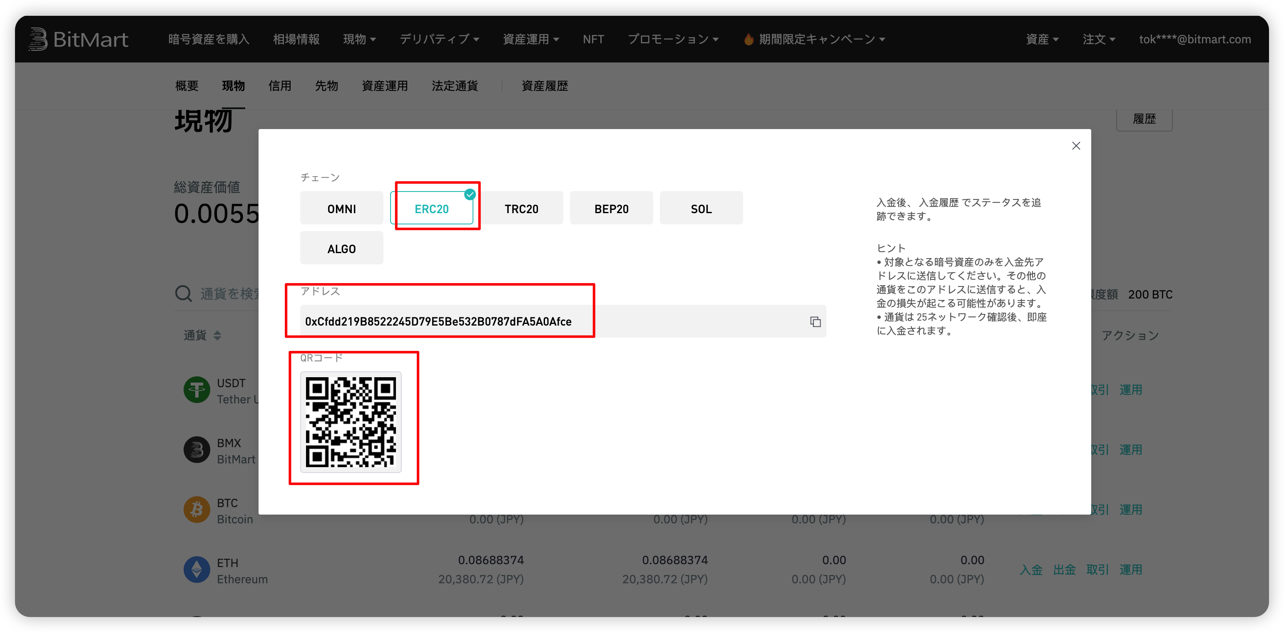The image size is (1284, 632).
Task: Open the 注文 dropdown in header
Action: [x=1099, y=39]
